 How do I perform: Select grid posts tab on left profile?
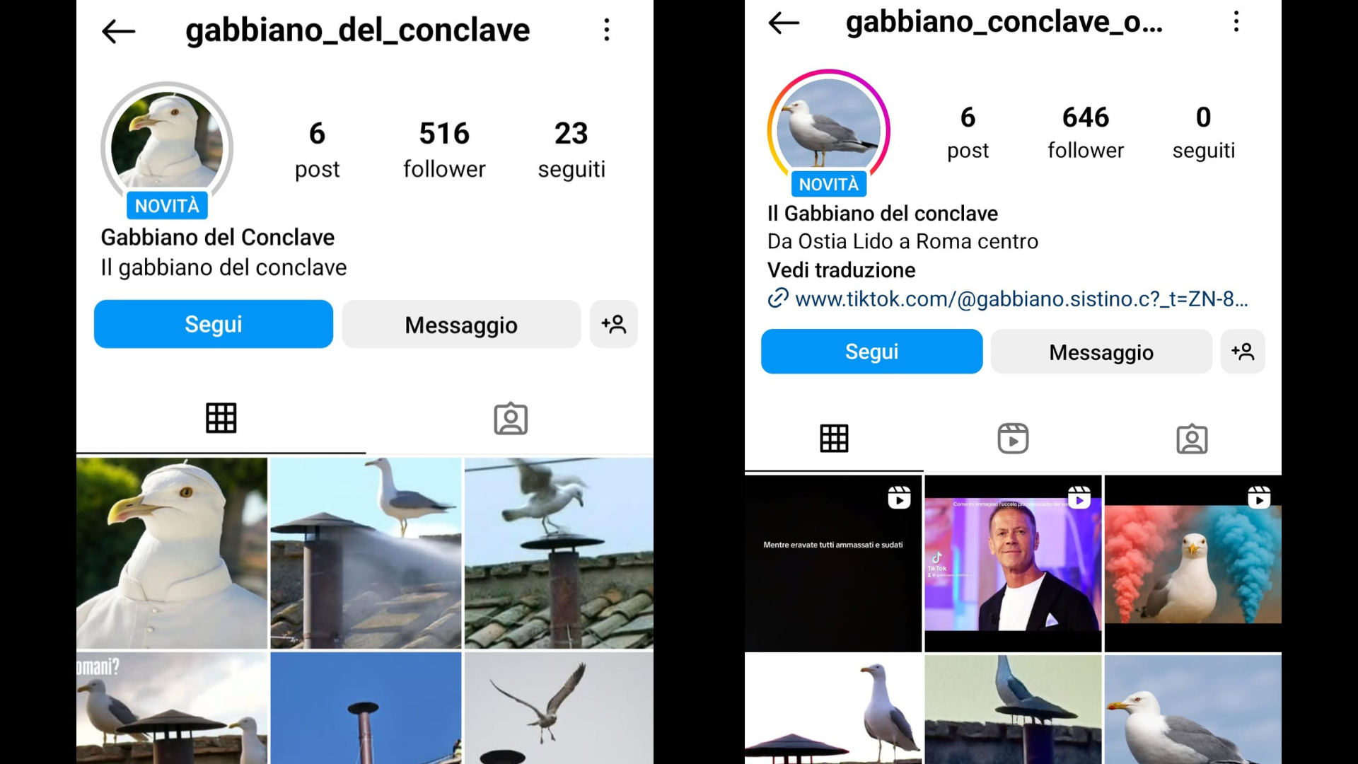point(221,418)
